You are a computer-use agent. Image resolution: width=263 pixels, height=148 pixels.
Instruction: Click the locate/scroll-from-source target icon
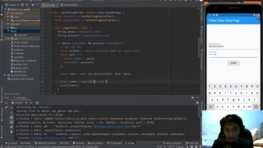click(x=22, y=5)
